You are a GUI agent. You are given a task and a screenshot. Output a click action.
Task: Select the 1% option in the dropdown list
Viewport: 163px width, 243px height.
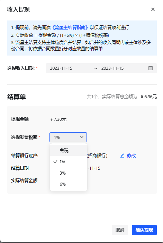click(69, 162)
